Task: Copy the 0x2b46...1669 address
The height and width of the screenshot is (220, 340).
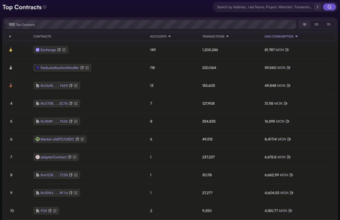Action: coord(70,86)
